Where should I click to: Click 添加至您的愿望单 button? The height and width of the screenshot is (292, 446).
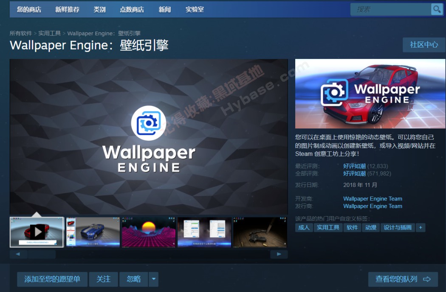point(52,279)
